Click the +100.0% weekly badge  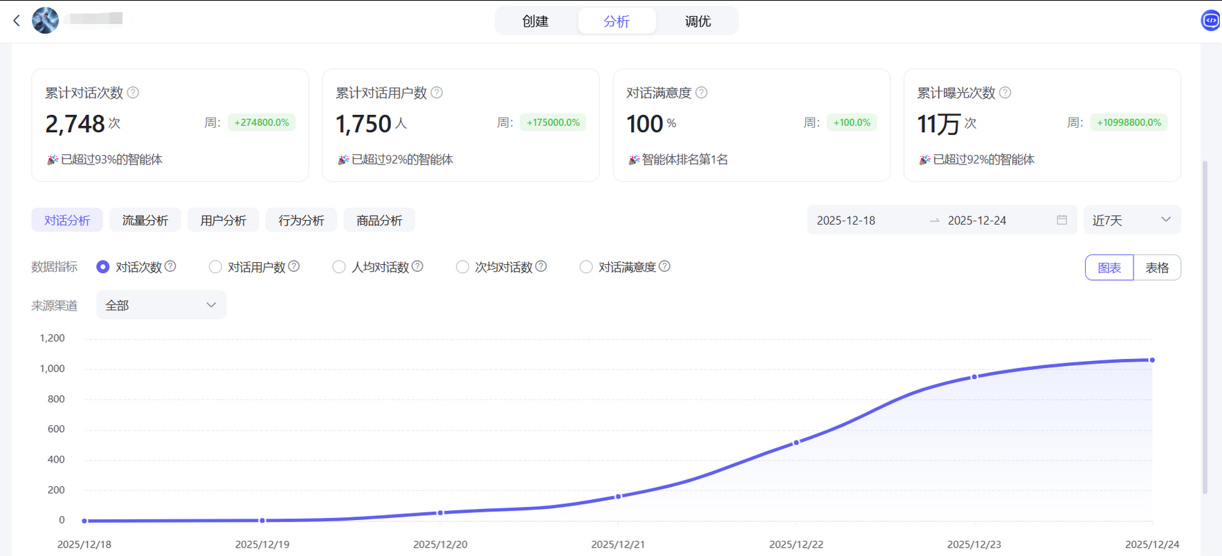point(852,122)
